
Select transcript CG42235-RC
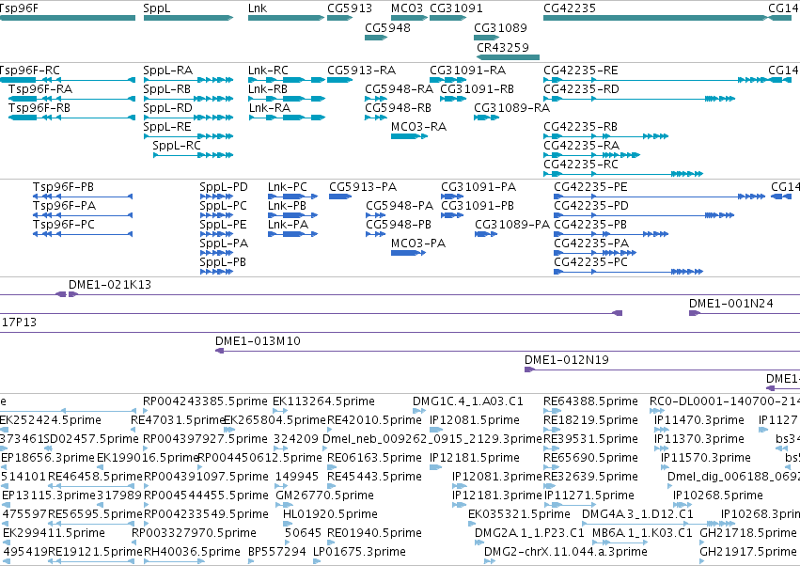[581, 165]
